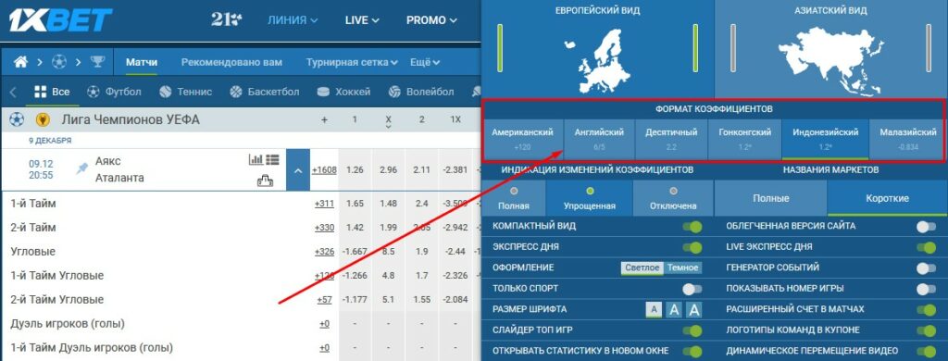Filter by Хоккей sport
Screen dimensions: 948x361
click(x=343, y=92)
